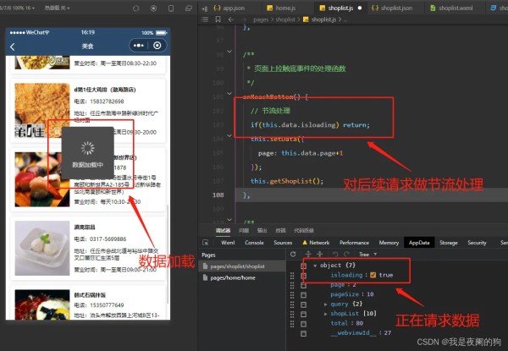Open the Network devtools tab

click(316, 242)
